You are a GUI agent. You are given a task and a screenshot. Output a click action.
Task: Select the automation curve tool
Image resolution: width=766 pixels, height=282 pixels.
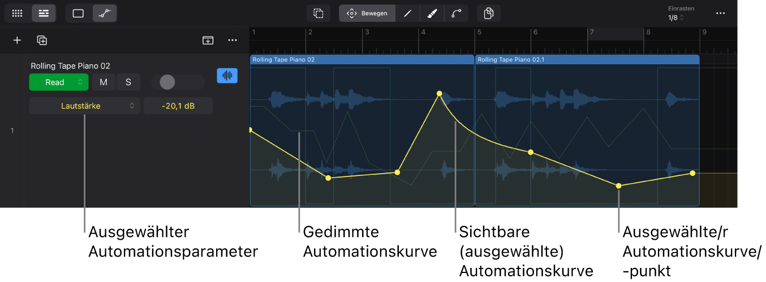click(456, 13)
